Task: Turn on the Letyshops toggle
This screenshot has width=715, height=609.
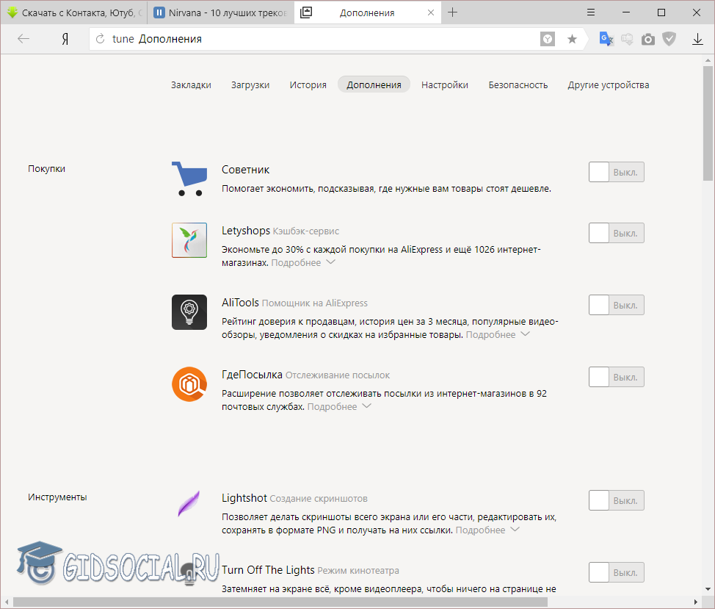Action: coord(617,233)
